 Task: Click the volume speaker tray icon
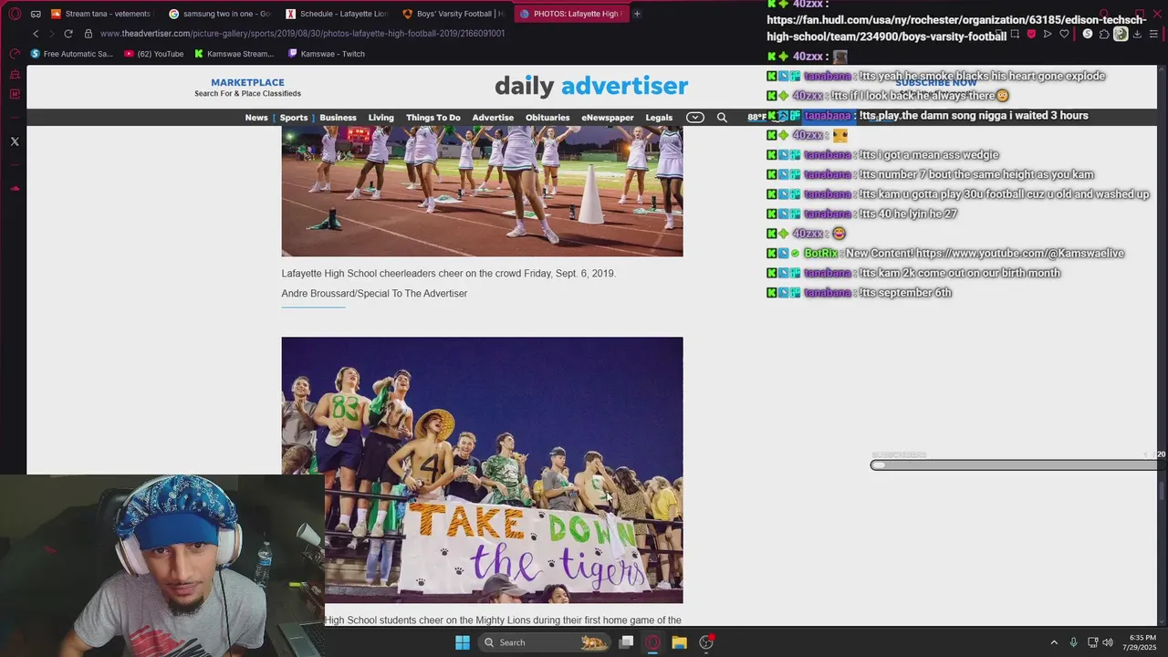(x=1108, y=642)
